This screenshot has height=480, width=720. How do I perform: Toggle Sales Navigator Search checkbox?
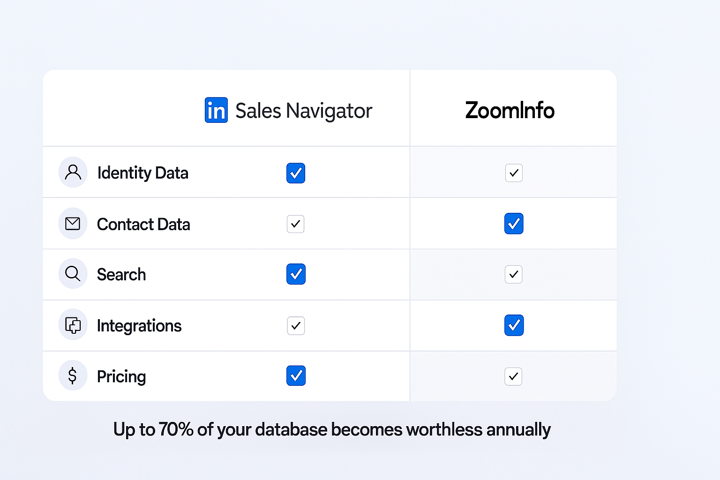point(296,274)
